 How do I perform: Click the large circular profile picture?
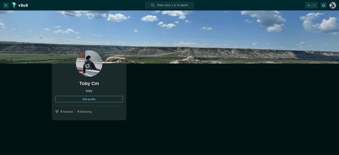pos(89,63)
